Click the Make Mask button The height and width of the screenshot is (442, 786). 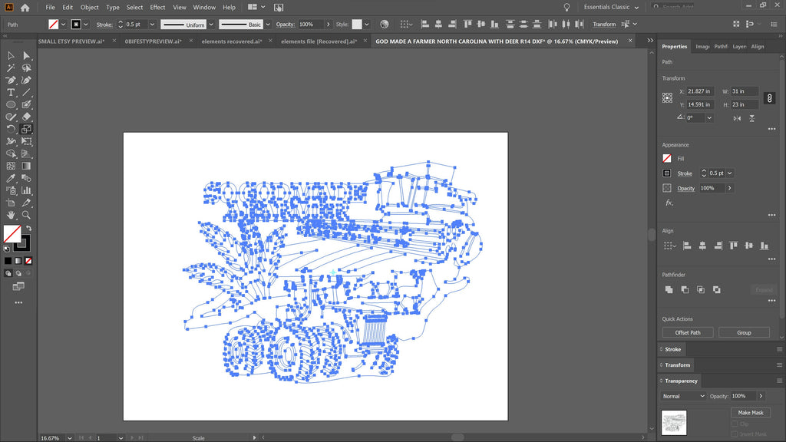pyautogui.click(x=751, y=412)
